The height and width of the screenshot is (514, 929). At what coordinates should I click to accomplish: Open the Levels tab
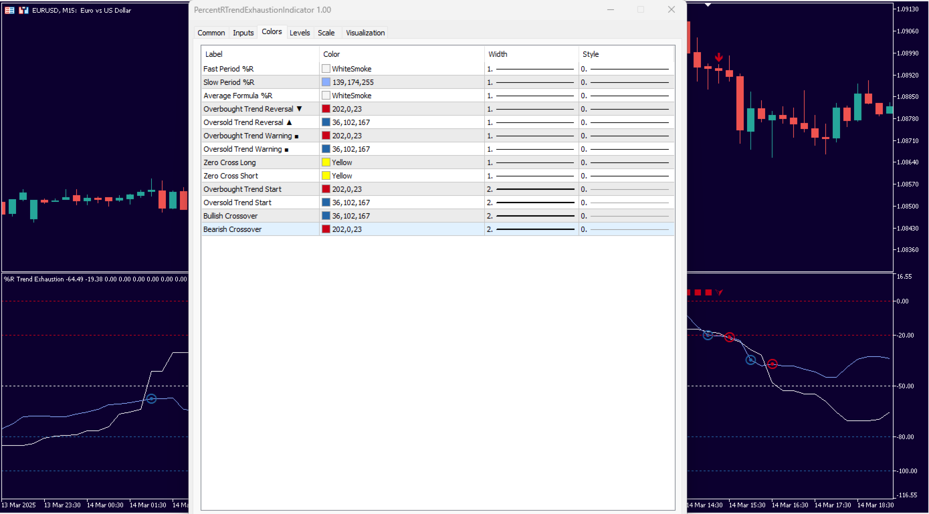coord(300,33)
